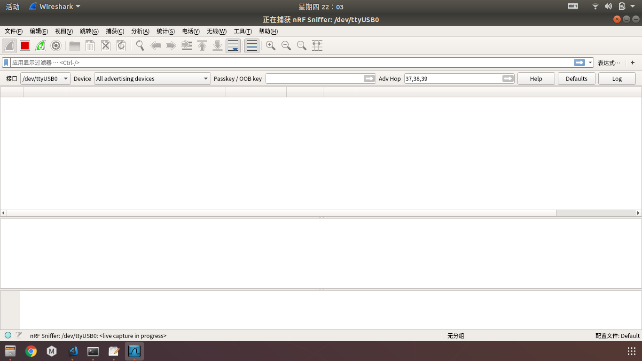Screen dimensions: 642x361
Task: Go to specified packet icon
Action: [187, 46]
